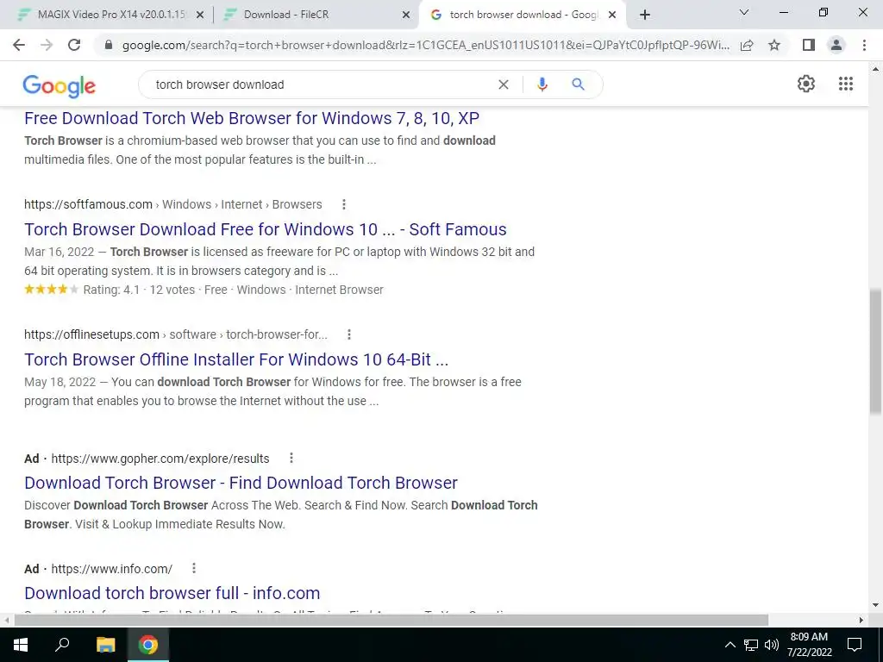Click the scroll-right arrow of the horizontal scrollbar
The width and height of the screenshot is (883, 662).
tap(861, 620)
